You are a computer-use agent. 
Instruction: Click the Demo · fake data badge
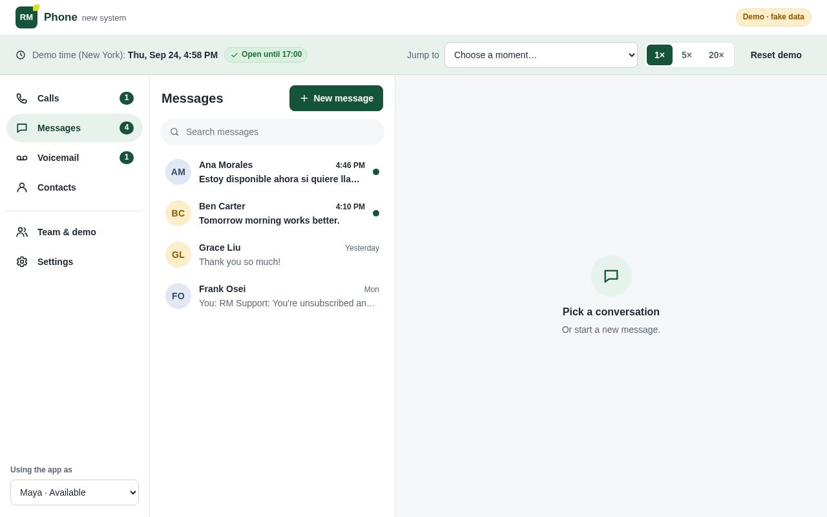773,17
